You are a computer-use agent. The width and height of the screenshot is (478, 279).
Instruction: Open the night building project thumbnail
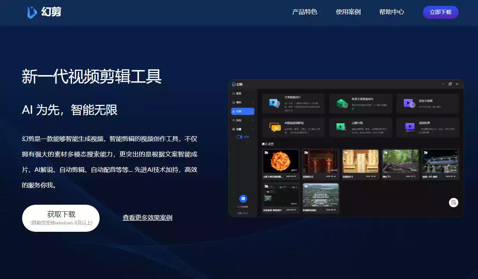point(440,161)
